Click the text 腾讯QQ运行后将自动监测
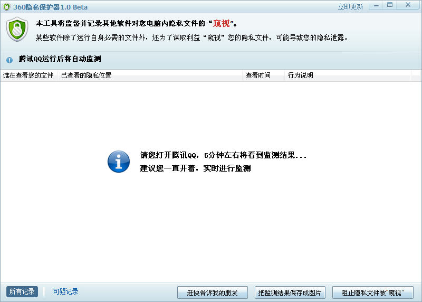Screen dimensions: 422x302 point(60,59)
